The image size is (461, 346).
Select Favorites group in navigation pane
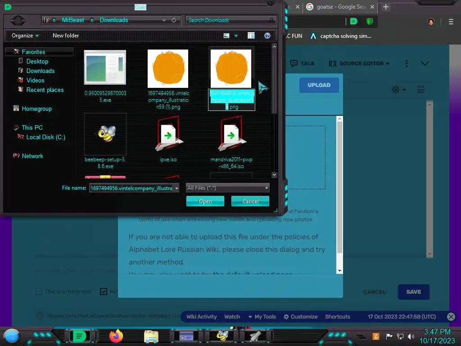(33, 52)
